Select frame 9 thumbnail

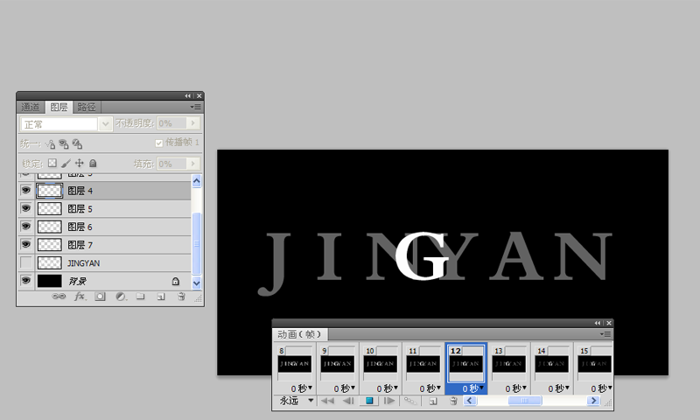click(x=337, y=364)
